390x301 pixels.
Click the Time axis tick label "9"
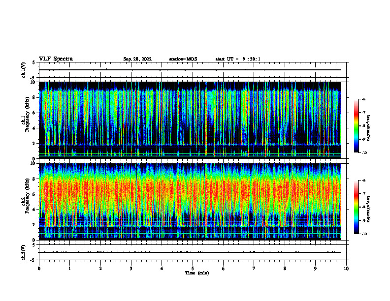[x=315, y=269]
